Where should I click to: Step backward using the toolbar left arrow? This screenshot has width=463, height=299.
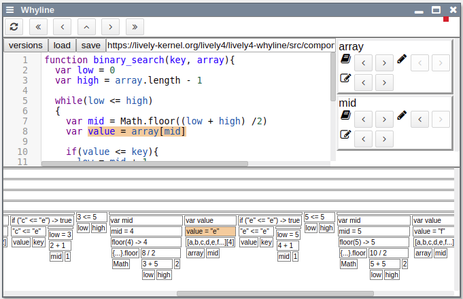(63, 27)
